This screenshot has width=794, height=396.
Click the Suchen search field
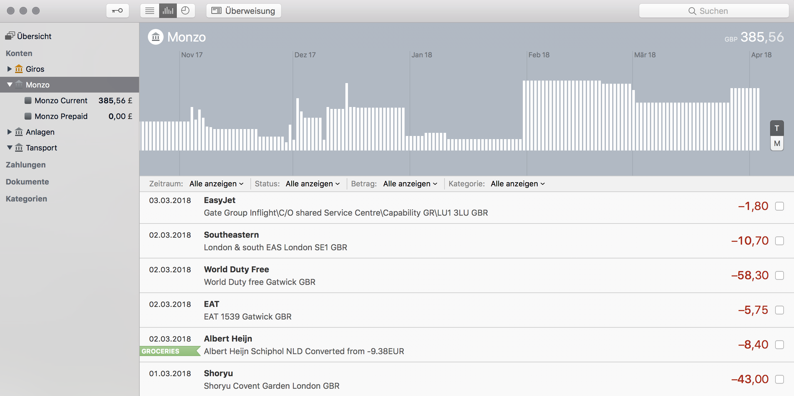tap(713, 11)
